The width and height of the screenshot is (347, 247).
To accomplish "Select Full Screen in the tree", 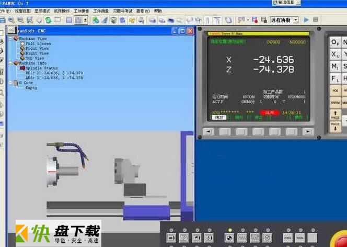I will (38, 43).
